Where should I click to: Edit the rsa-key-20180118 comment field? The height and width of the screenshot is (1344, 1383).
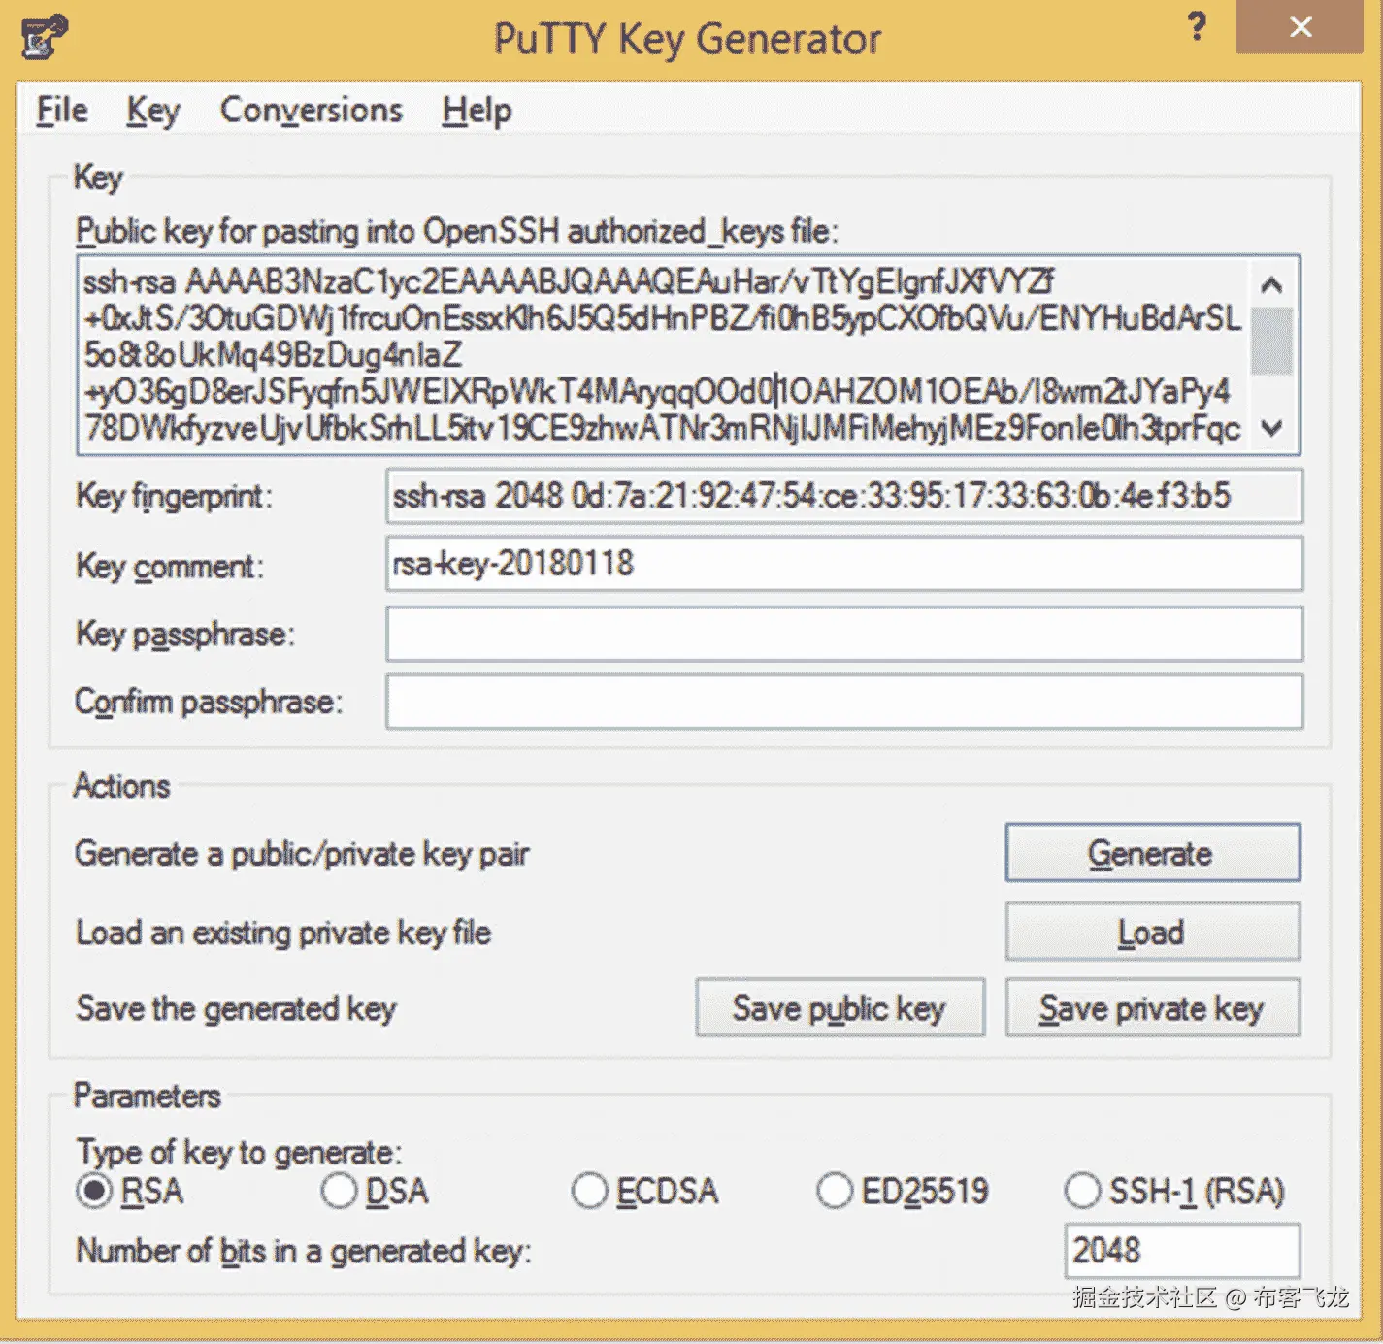click(844, 566)
